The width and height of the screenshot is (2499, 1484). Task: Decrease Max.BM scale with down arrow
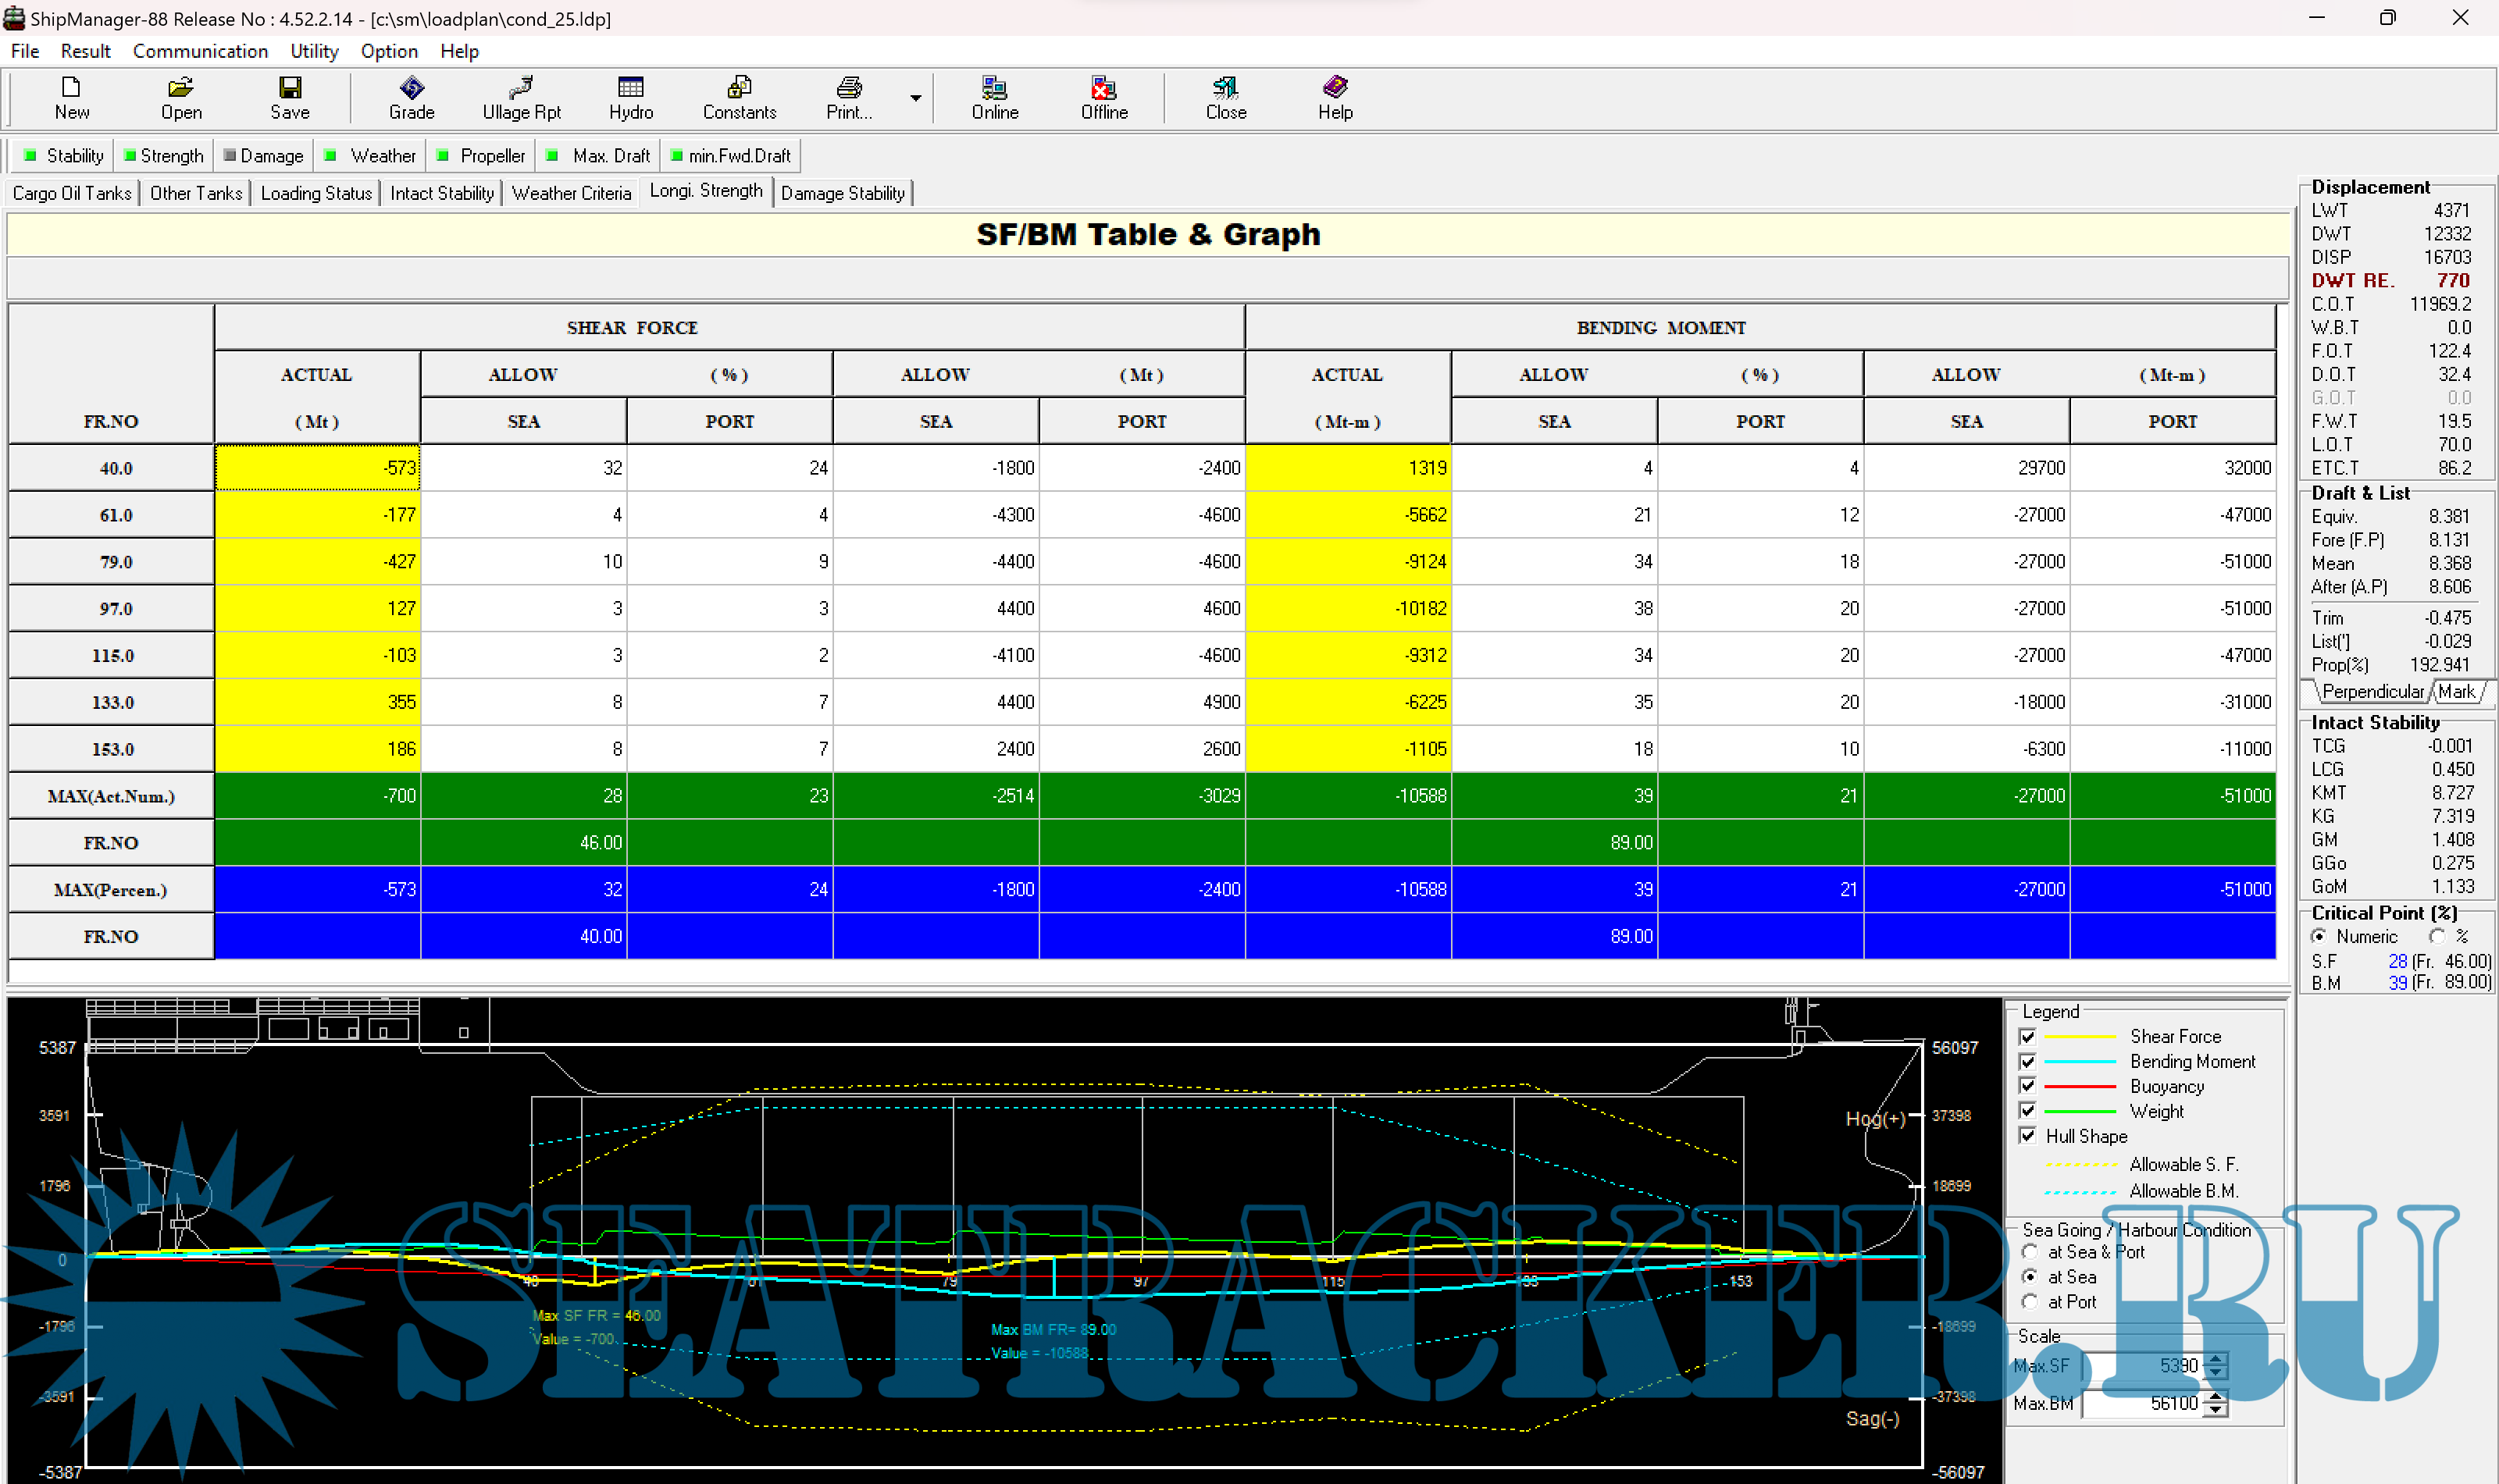(2216, 1410)
